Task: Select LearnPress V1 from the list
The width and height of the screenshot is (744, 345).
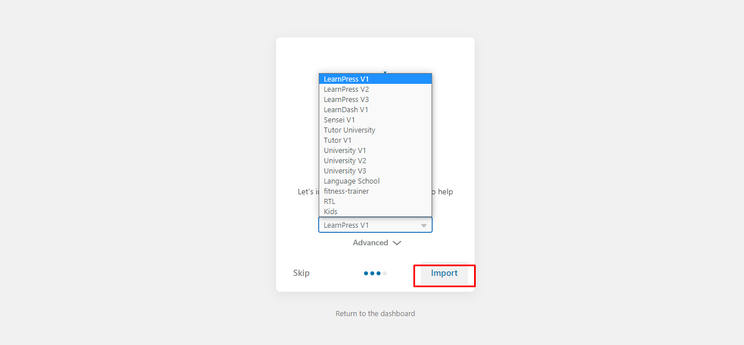Action: tap(375, 79)
